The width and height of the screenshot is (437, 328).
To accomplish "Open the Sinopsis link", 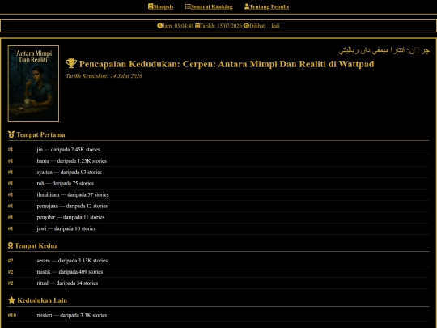I will coord(160,6).
